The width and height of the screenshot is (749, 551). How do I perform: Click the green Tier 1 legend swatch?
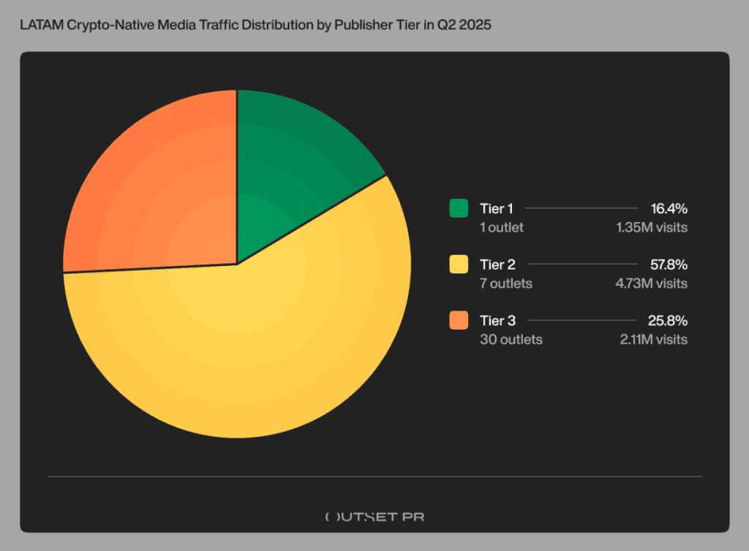[x=459, y=208]
